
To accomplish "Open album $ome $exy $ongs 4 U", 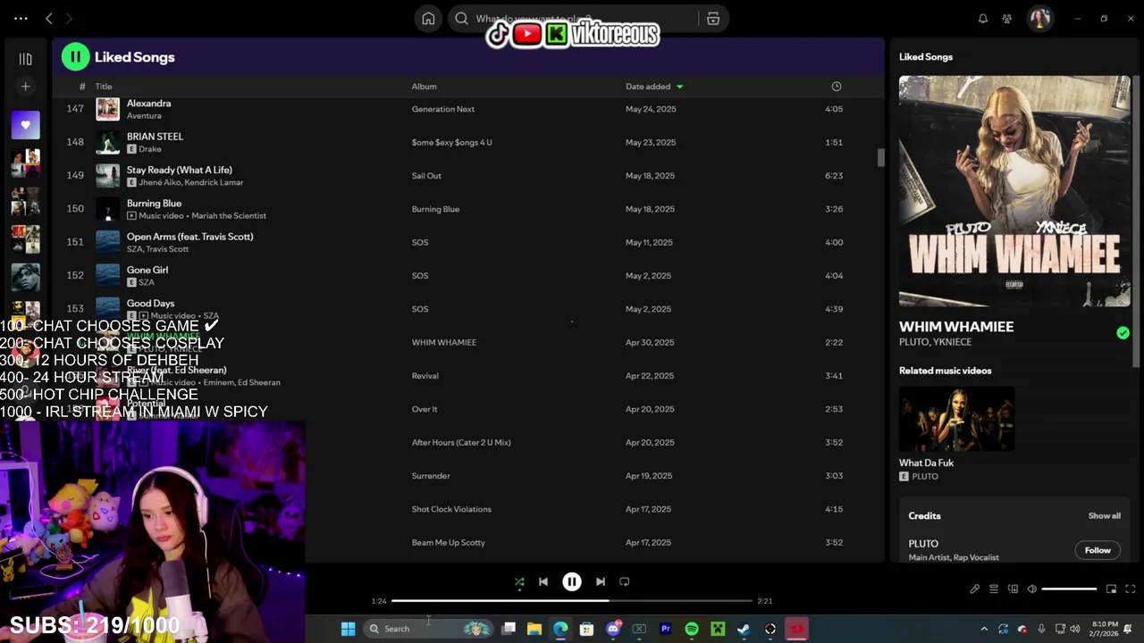I will [451, 142].
